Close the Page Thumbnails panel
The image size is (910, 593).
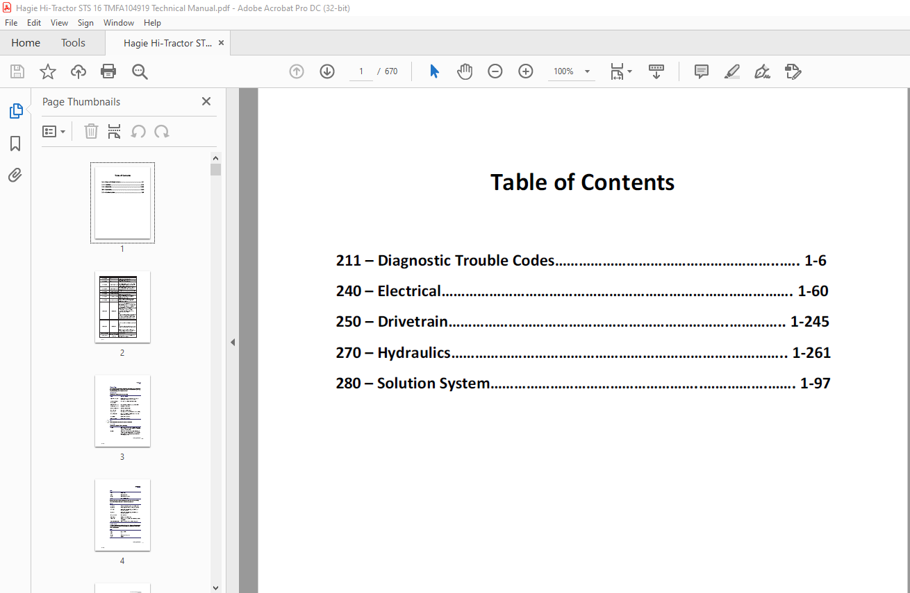pyautogui.click(x=206, y=101)
